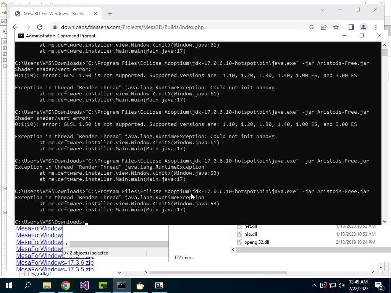Click the Chrome address bar URL
The image size is (391, 293).
[x=132, y=27]
